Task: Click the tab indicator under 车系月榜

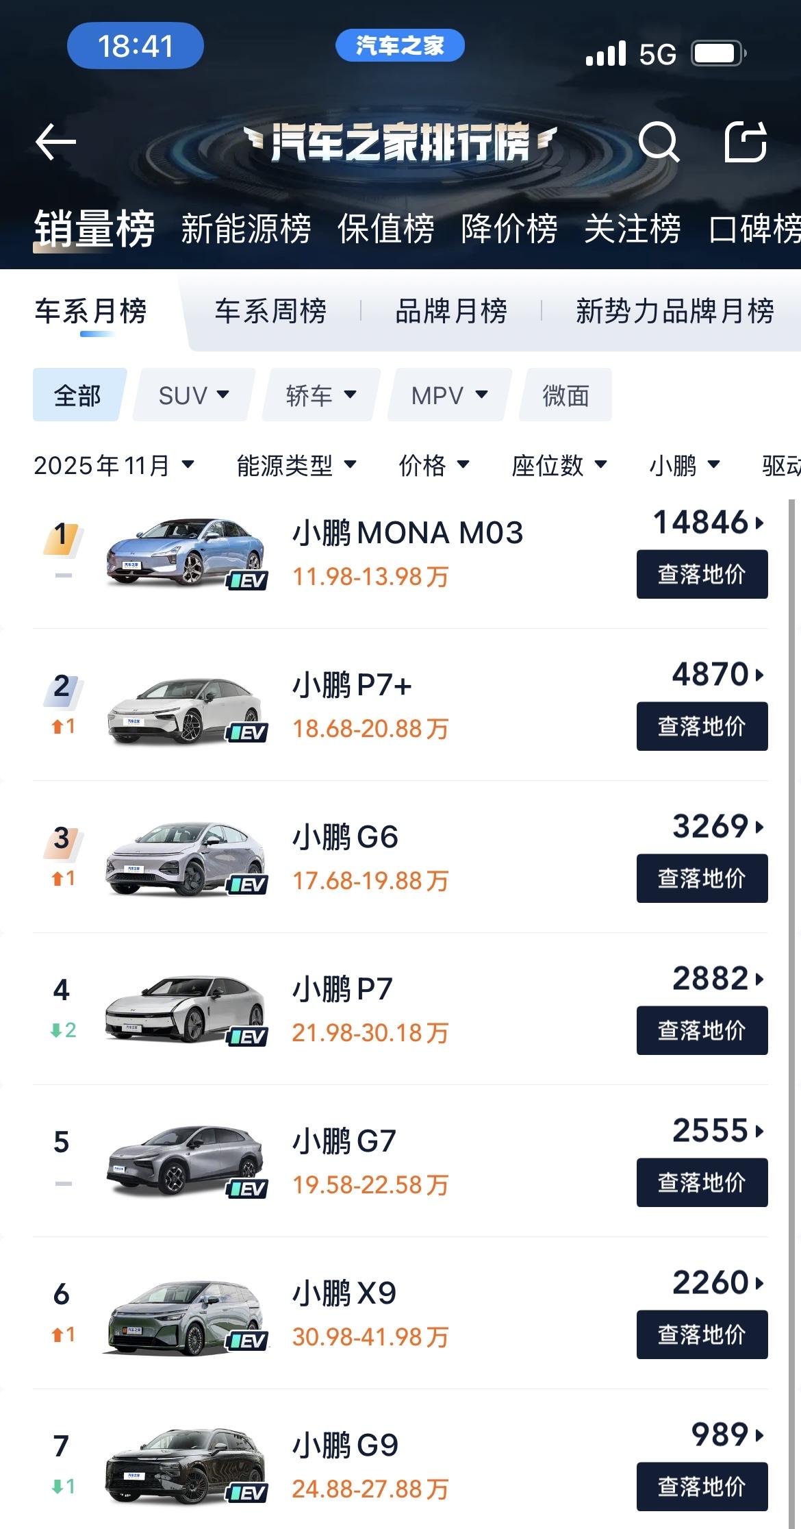Action: (96, 334)
